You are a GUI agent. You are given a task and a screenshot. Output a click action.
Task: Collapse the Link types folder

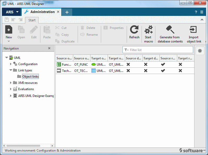click(11, 70)
